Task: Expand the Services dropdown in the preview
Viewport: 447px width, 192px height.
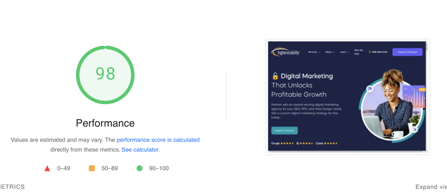Action: click(x=314, y=52)
